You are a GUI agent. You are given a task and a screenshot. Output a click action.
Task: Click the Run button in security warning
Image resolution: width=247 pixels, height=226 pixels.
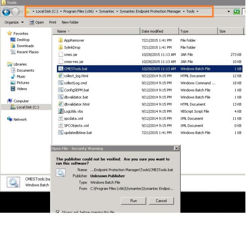click(134, 201)
